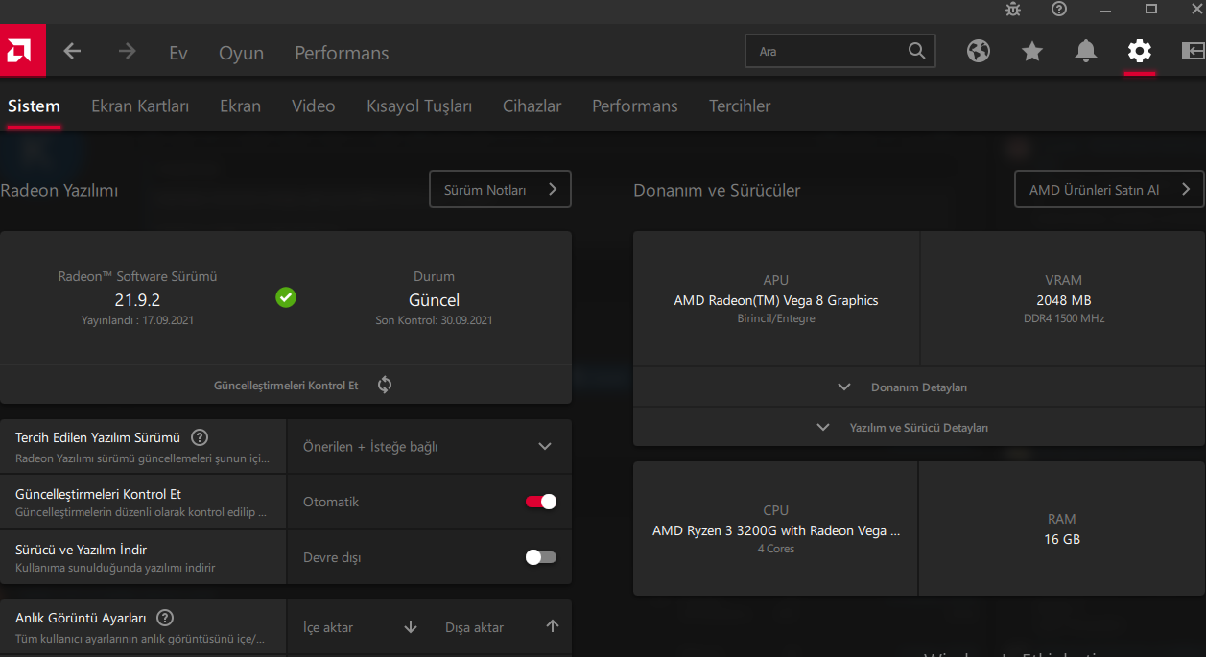1206x657 pixels.
Task: Open the web browser globe icon
Action: (x=978, y=51)
